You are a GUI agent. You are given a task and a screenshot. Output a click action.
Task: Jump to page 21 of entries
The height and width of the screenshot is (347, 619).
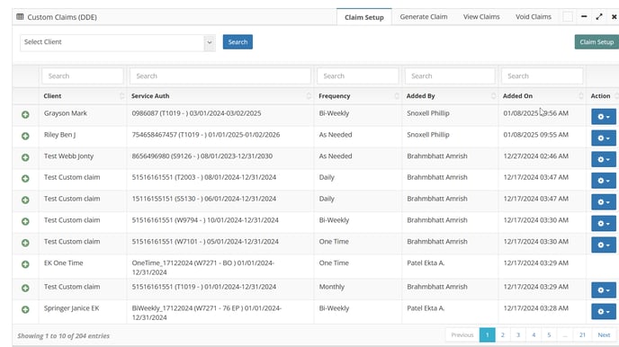pos(582,334)
